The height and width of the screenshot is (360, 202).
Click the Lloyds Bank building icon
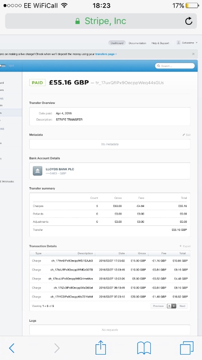[37, 171]
